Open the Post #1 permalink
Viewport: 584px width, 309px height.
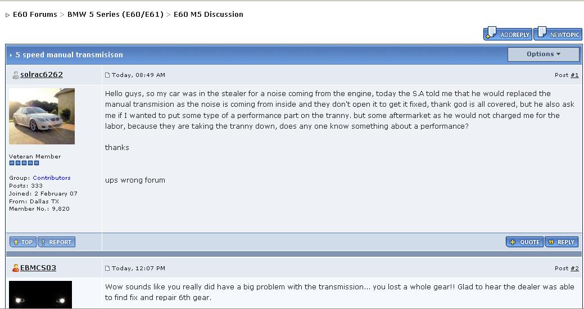click(x=574, y=75)
